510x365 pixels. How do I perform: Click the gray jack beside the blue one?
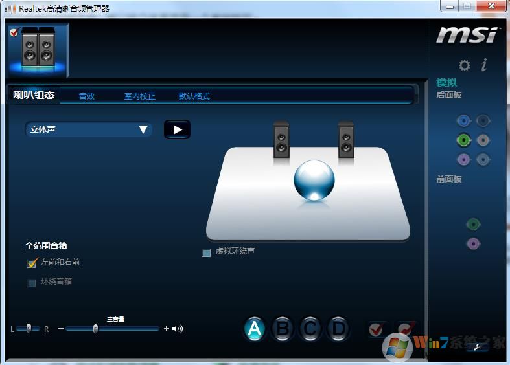(483, 121)
